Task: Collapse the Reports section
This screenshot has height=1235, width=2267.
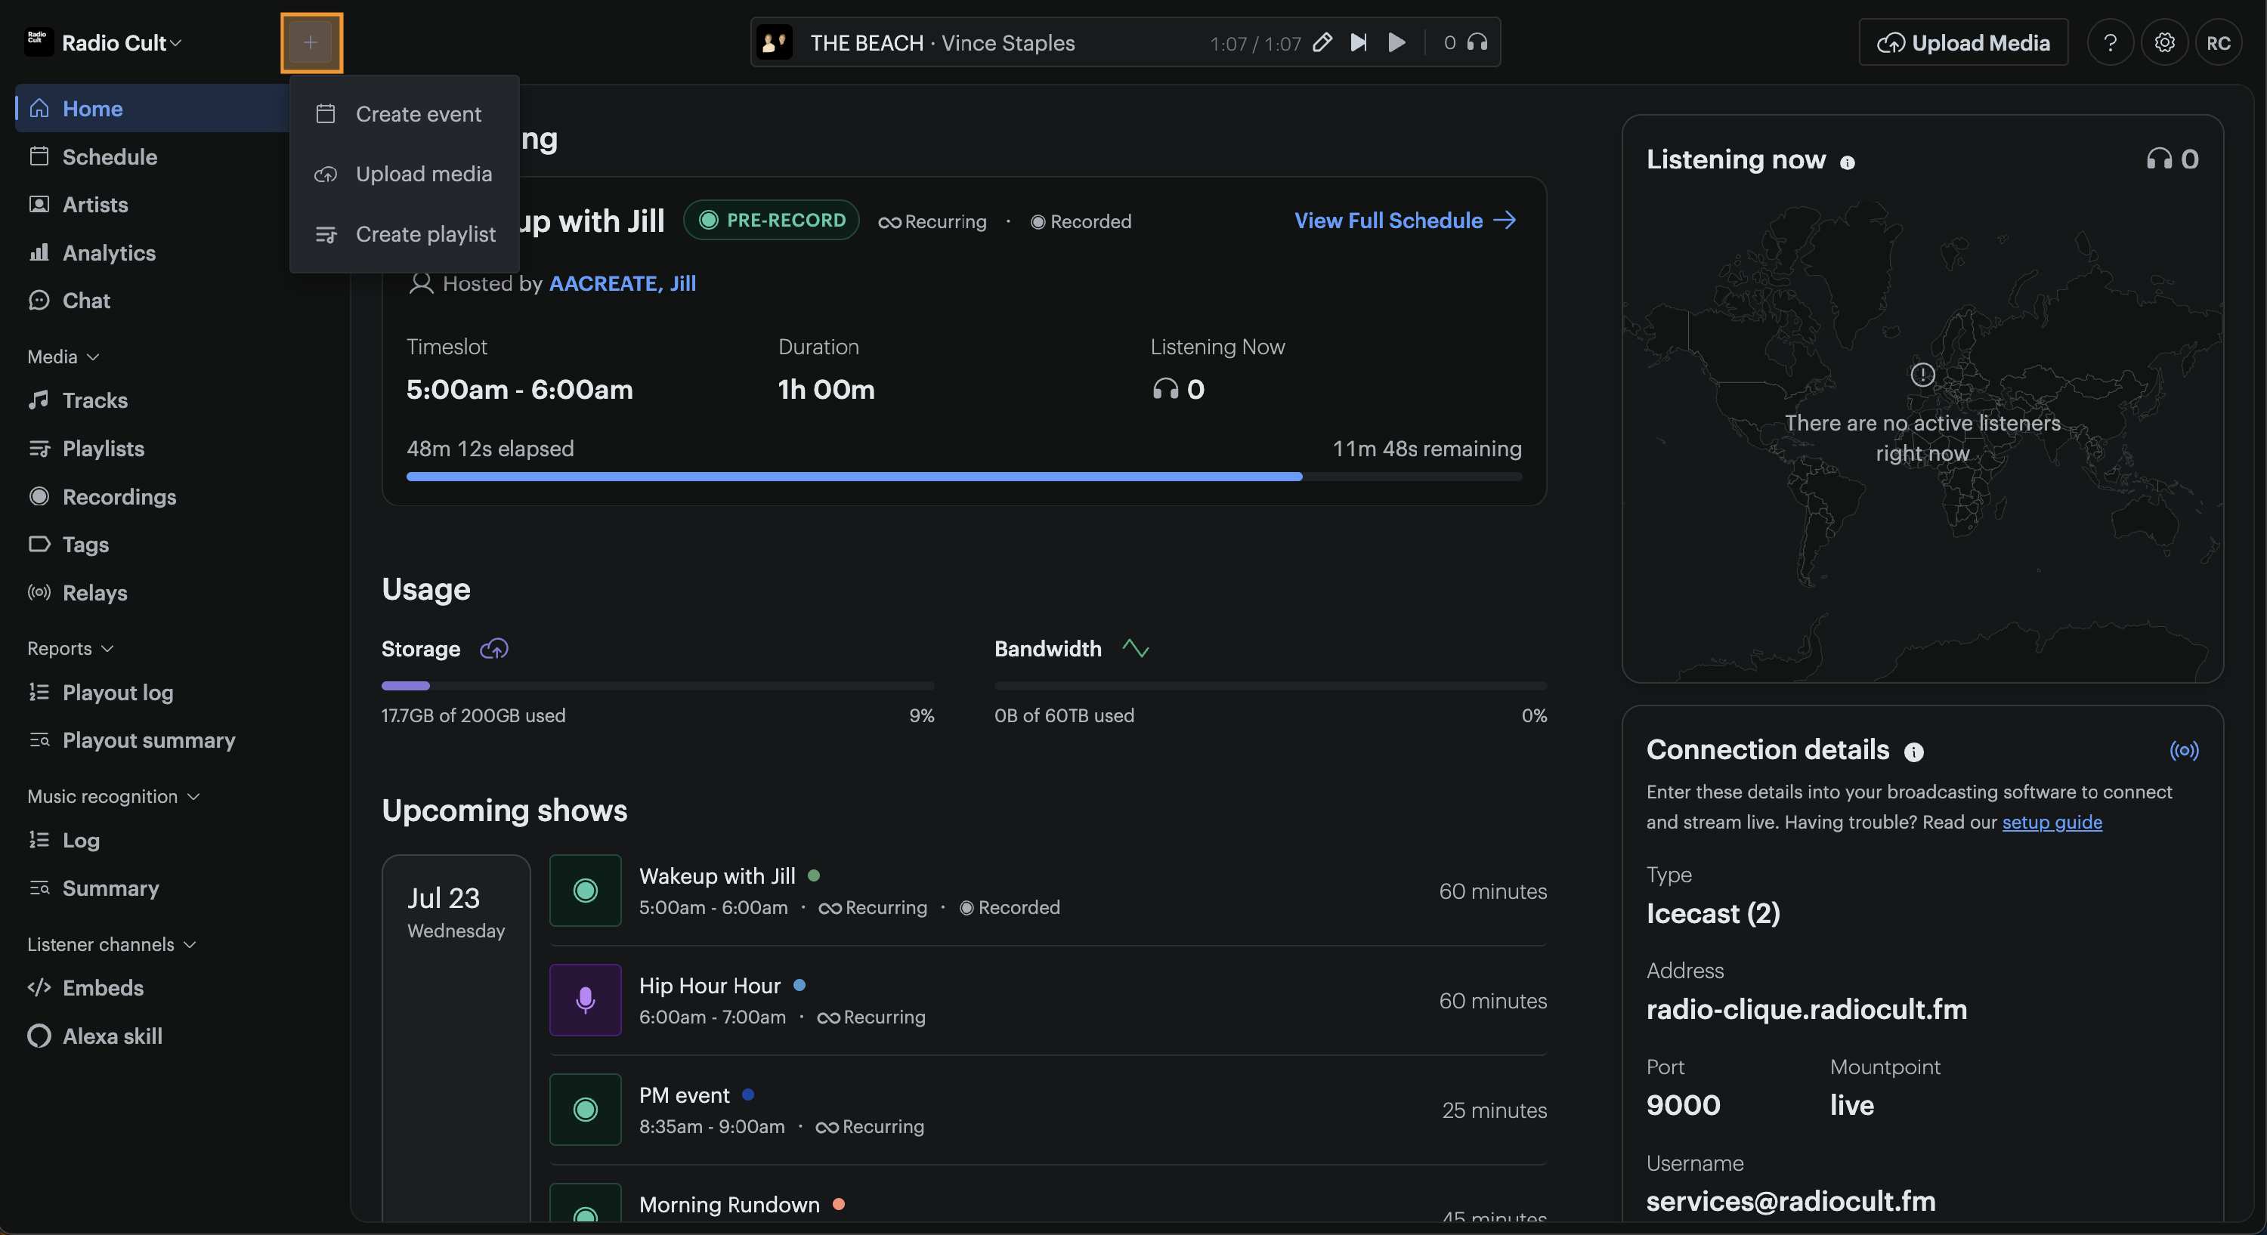Action: (x=70, y=648)
